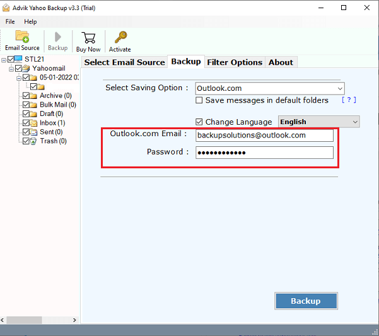Open the [ ? ] help link
This screenshot has width=379, height=336.
tap(349, 100)
